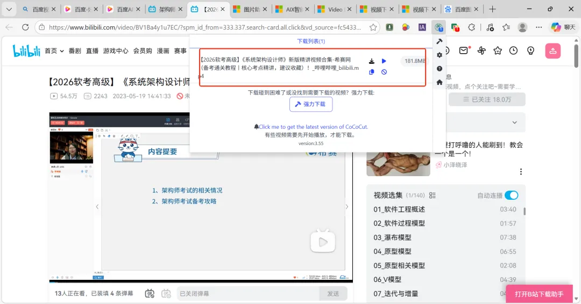Click the CoCoCut extension icon in toolbar
The height and width of the screenshot is (304, 581).
point(439,27)
